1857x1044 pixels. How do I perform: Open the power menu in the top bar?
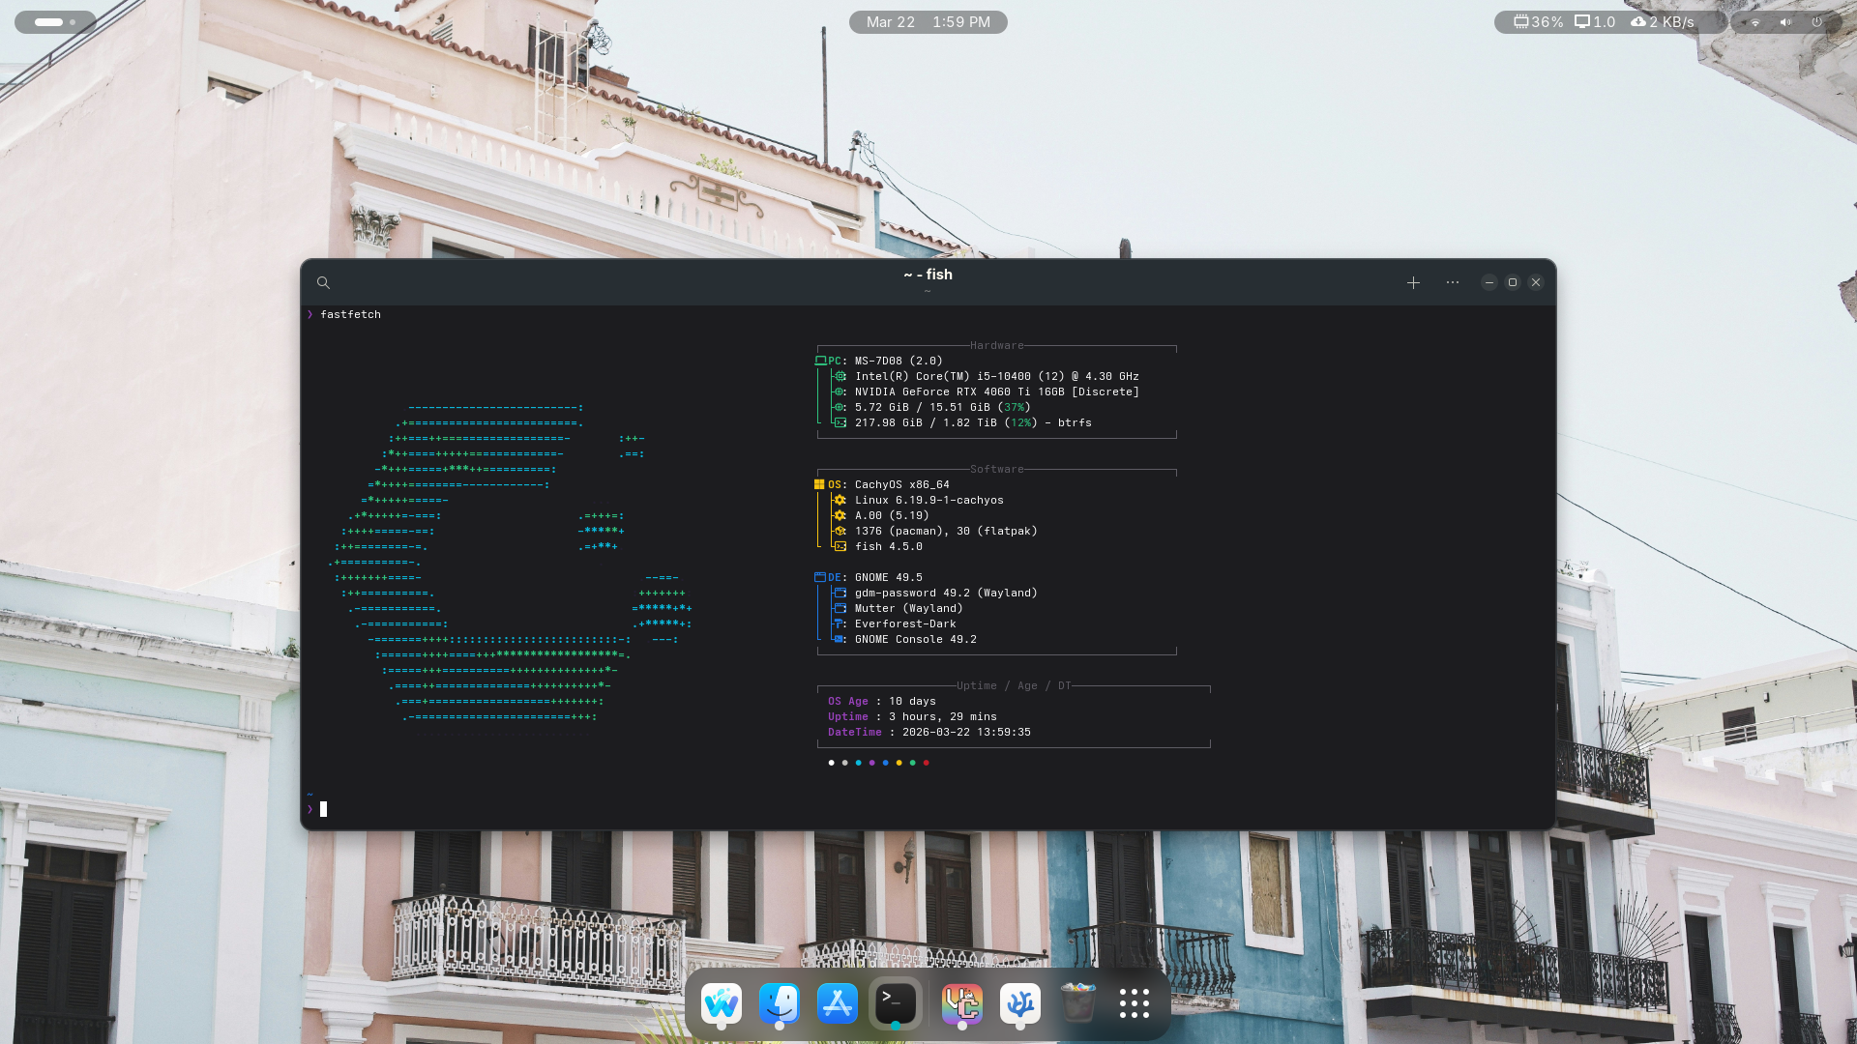point(1816,21)
